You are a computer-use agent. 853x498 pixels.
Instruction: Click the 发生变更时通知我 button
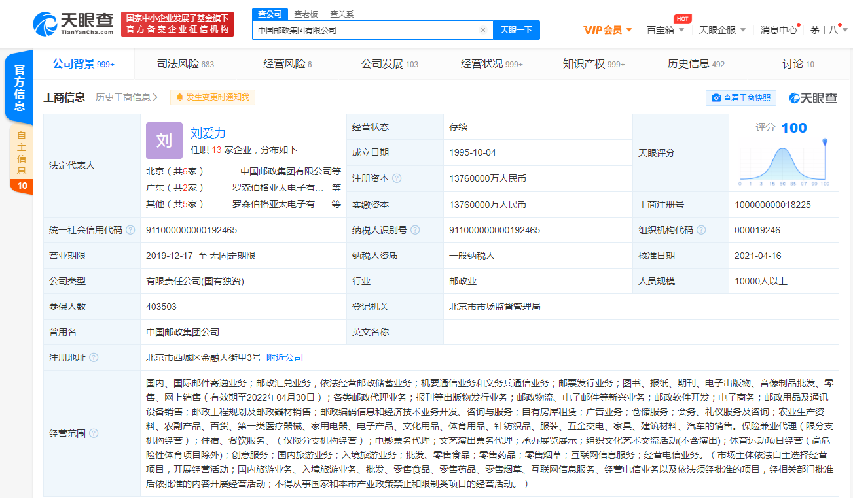click(213, 97)
